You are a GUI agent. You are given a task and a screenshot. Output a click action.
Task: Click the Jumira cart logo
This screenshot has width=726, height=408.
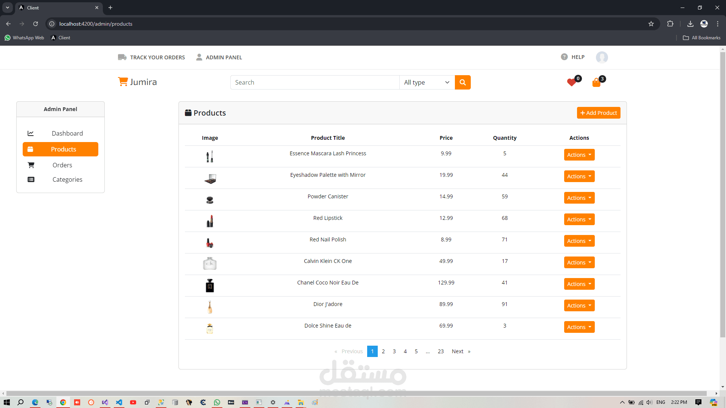[x=123, y=82]
